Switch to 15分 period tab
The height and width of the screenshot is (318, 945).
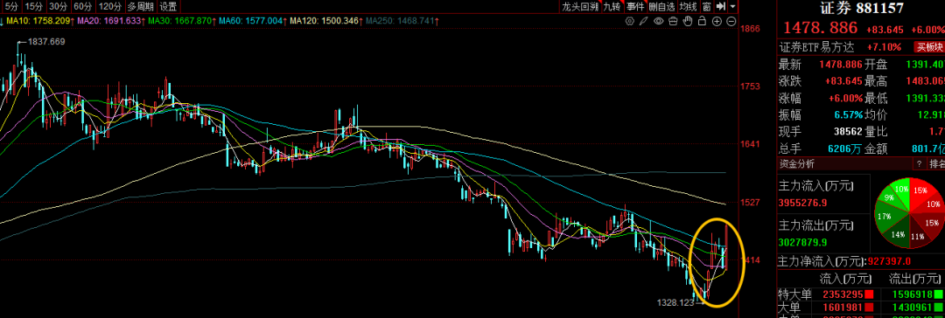click(34, 7)
